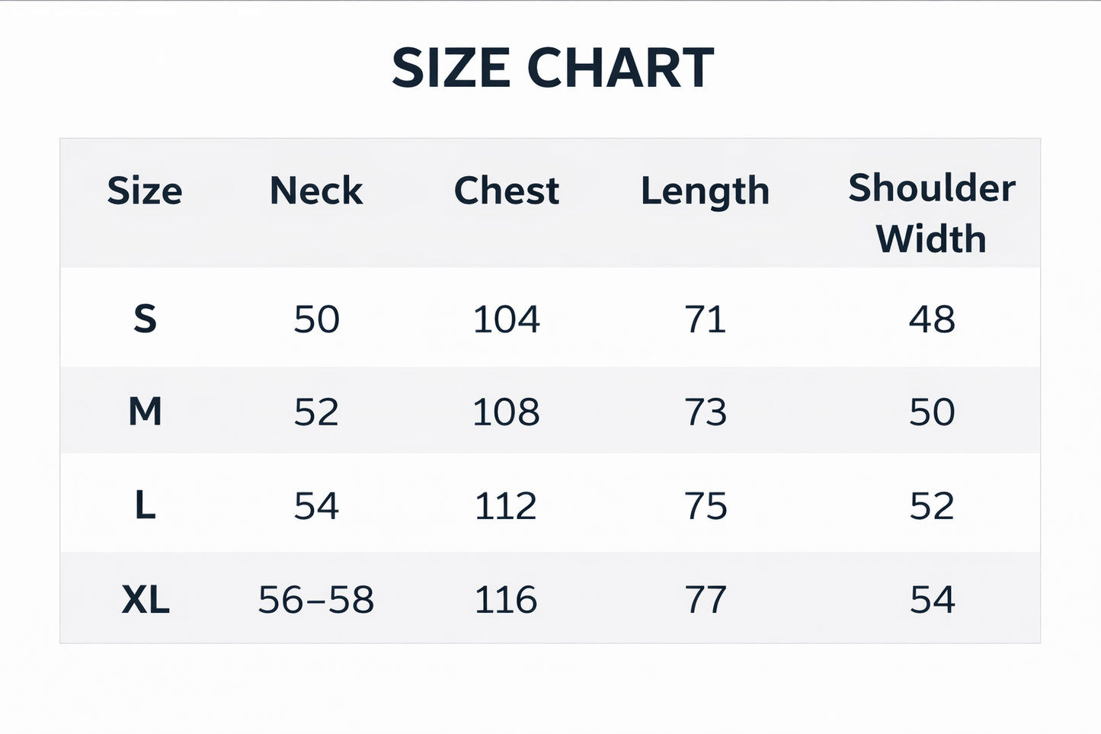
Task: Click the 77 length value
Action: click(706, 600)
